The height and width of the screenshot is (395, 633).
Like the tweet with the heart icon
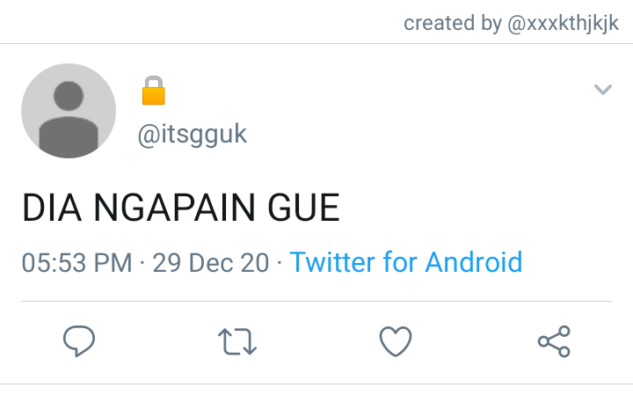(x=396, y=341)
